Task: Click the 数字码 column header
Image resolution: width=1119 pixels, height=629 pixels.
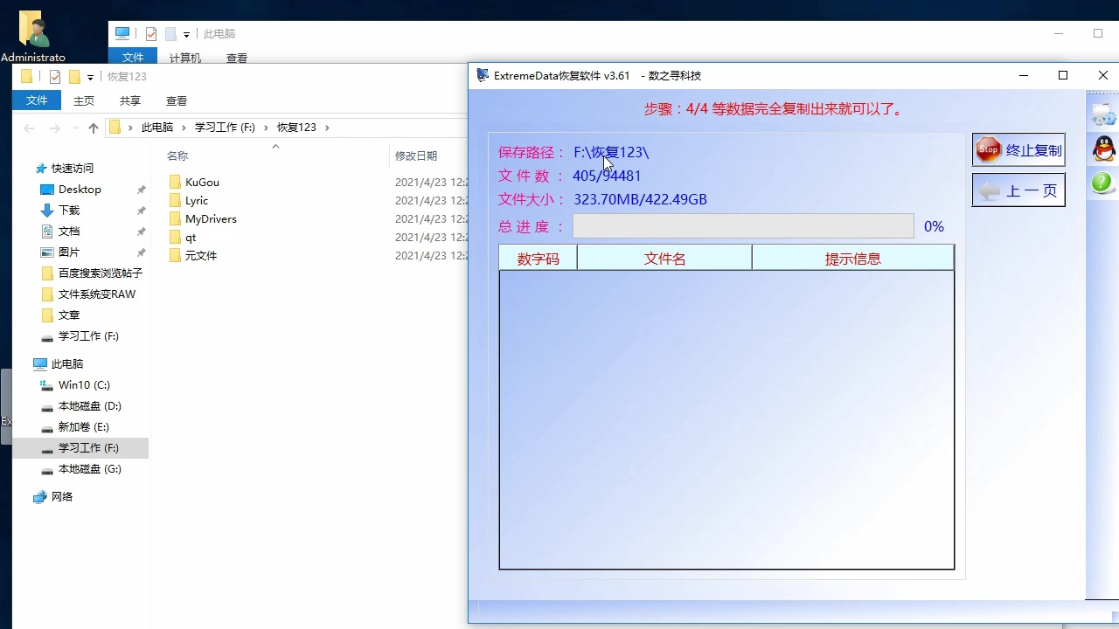Action: point(538,259)
